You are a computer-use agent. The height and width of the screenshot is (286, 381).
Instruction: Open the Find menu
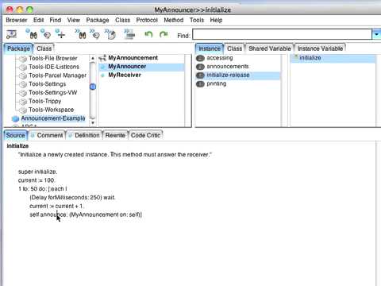coord(56,20)
